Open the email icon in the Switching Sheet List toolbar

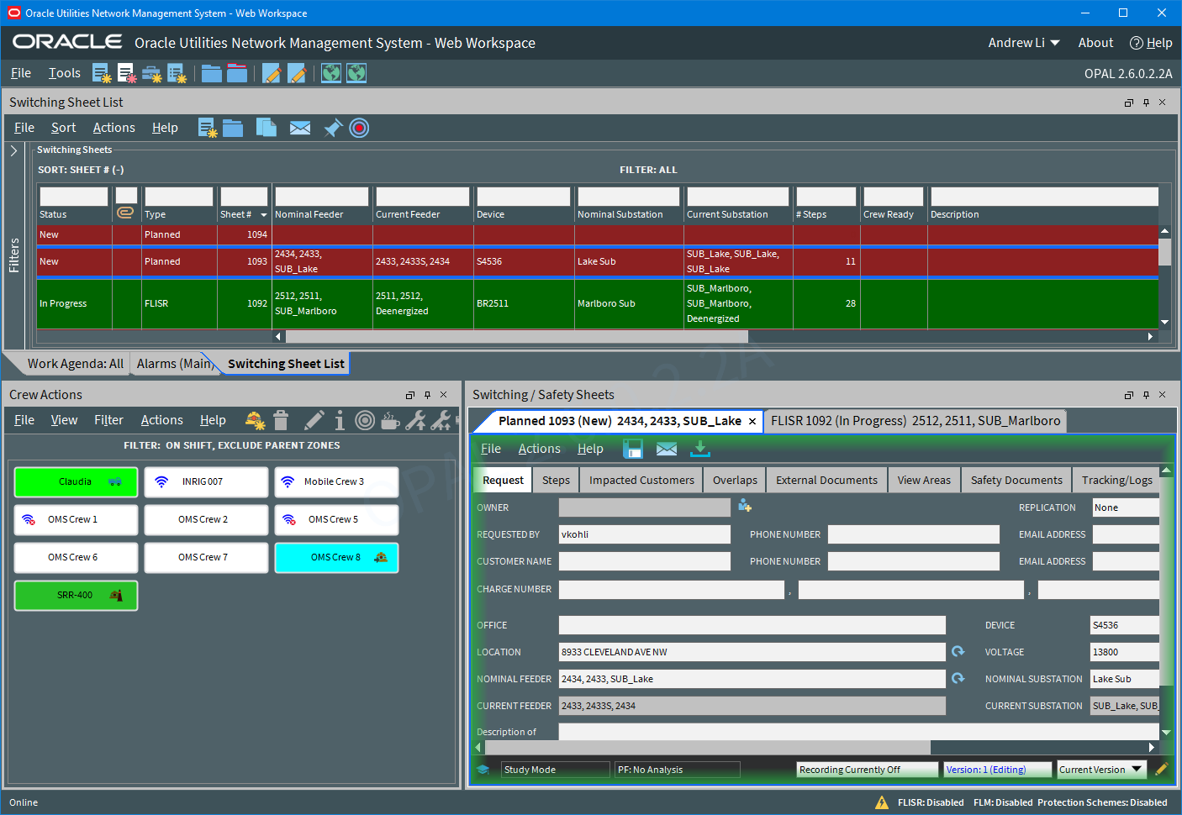click(300, 128)
